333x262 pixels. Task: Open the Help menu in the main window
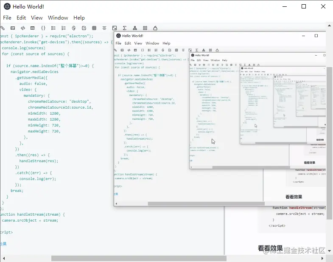(79, 18)
